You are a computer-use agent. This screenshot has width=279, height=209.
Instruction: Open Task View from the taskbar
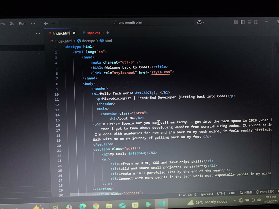pyautogui.click(x=56, y=207)
